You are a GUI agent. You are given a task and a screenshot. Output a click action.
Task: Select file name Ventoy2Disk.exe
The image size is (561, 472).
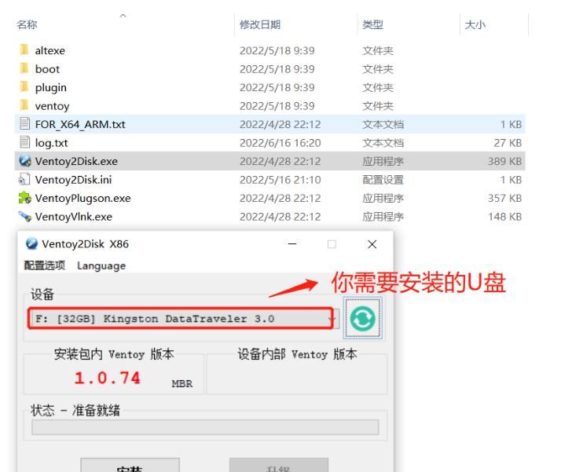[76, 161]
